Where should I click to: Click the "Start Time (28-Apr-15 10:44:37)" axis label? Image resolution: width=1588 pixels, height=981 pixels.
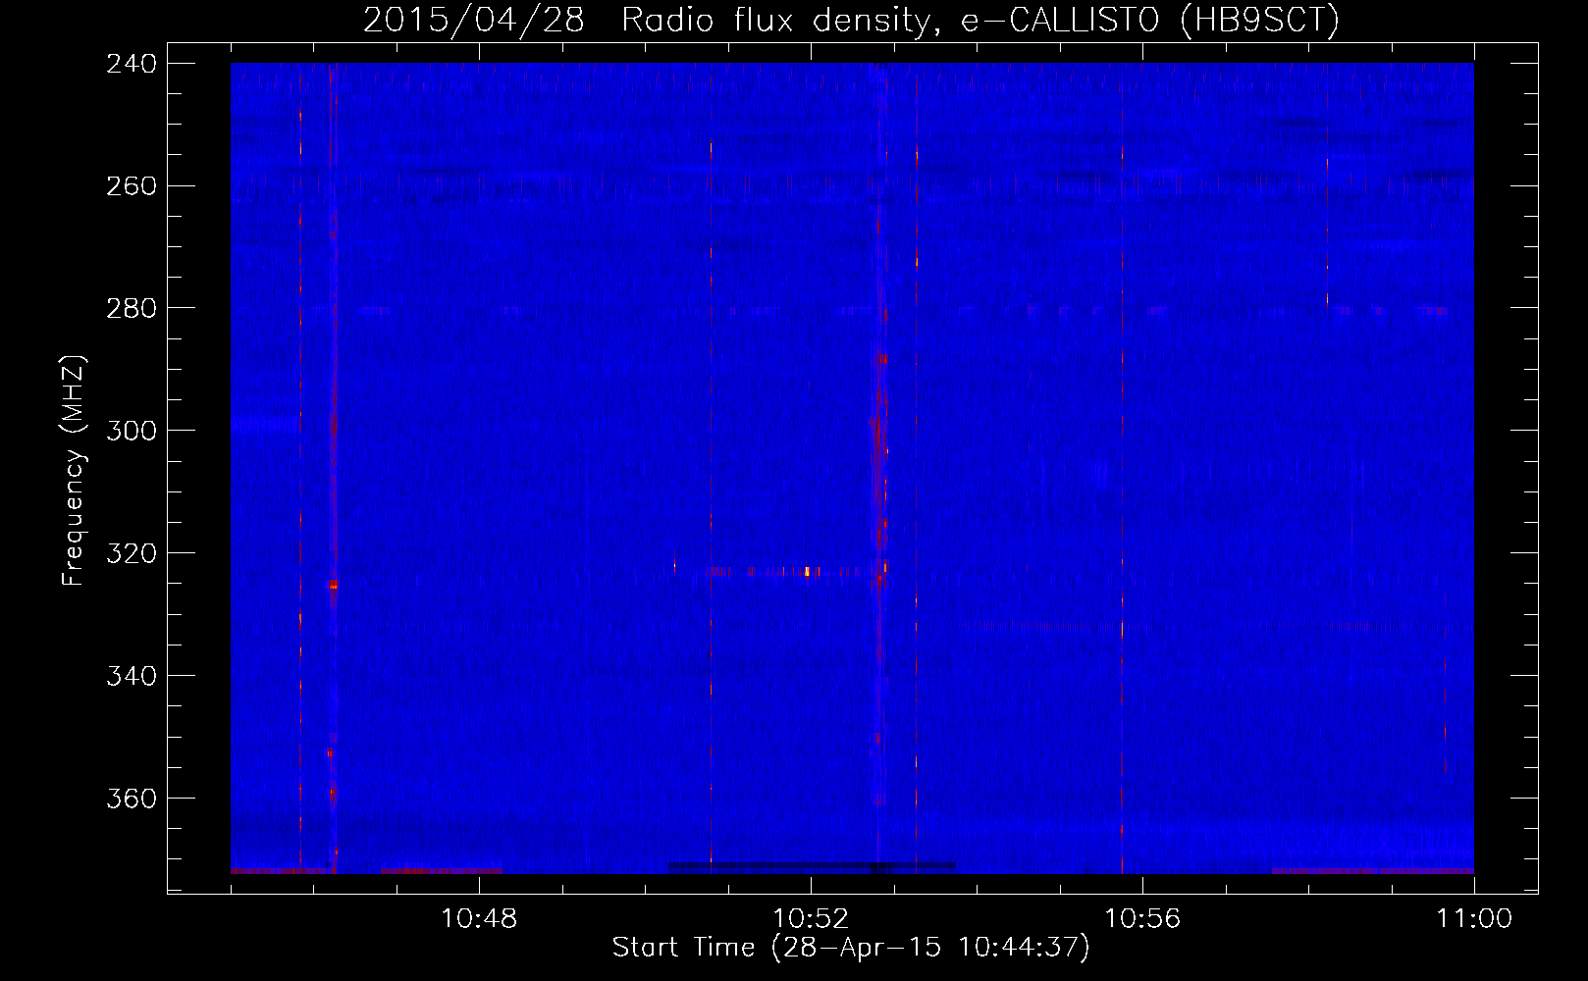coord(851,948)
